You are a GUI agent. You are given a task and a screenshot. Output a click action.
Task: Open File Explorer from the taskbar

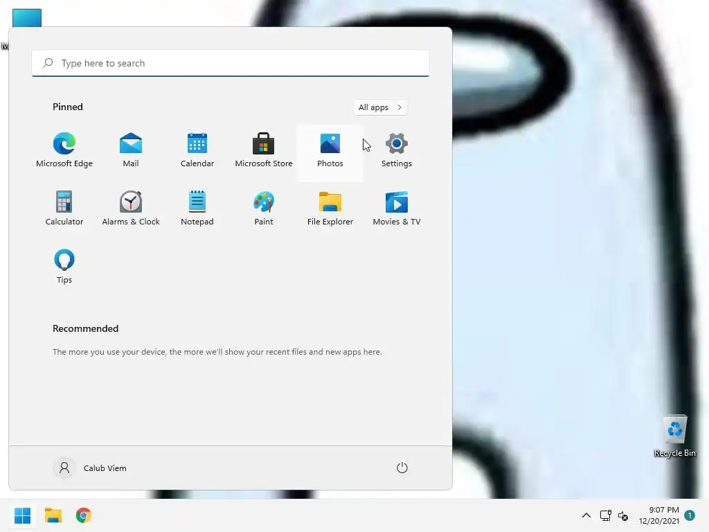pos(53,515)
